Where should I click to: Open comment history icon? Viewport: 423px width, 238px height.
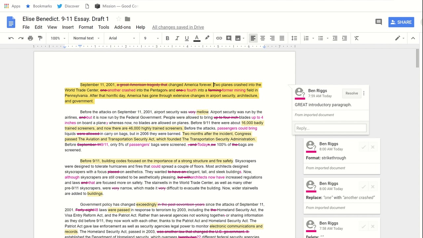coord(379,22)
